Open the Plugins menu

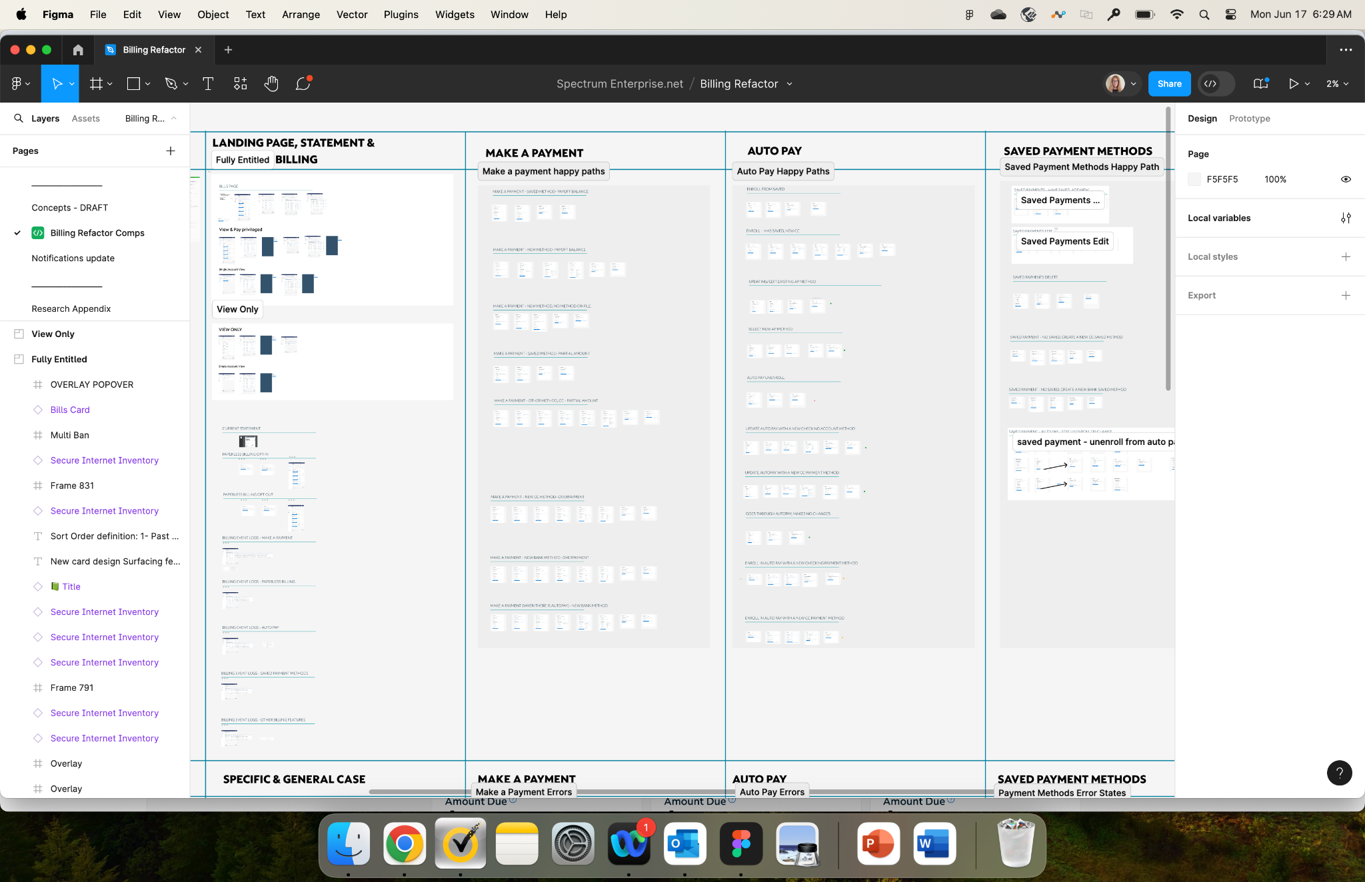401,15
